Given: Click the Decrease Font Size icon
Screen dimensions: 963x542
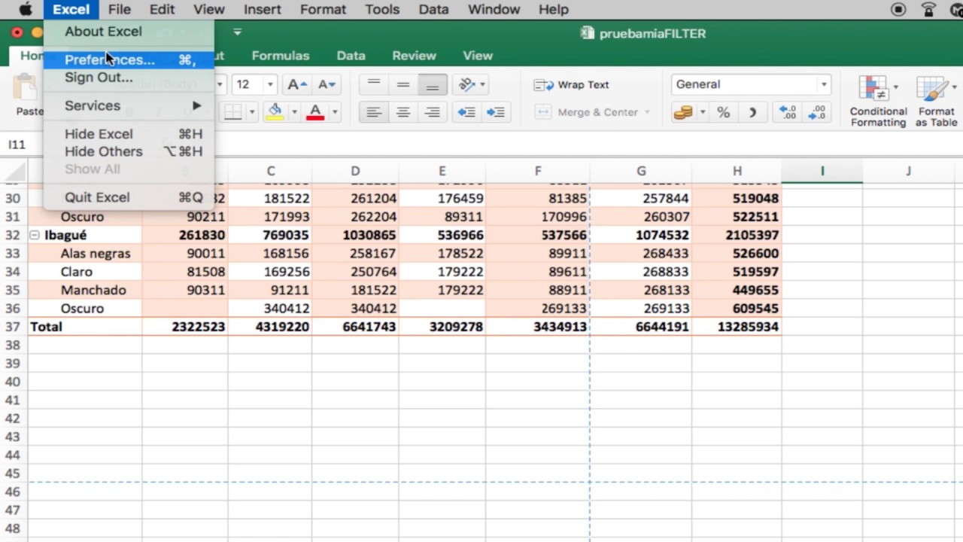Looking at the screenshot, I should [x=327, y=84].
